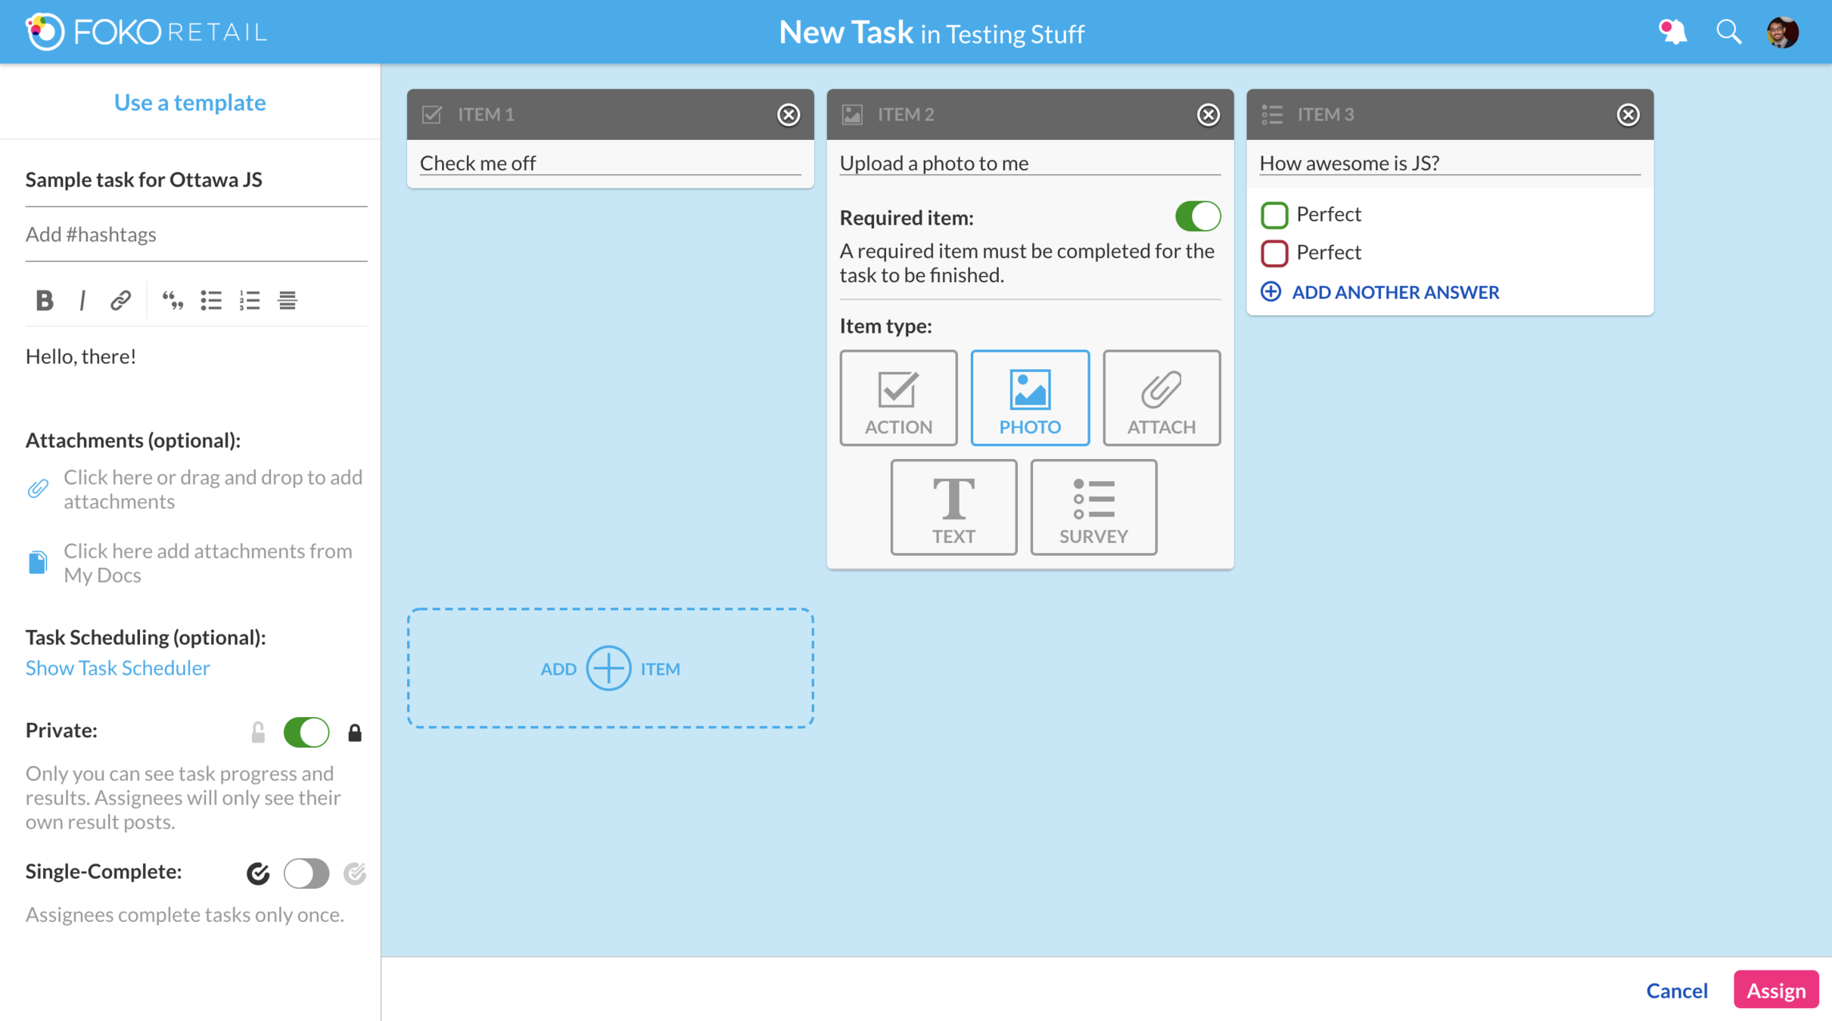Insert a numbered list
The image size is (1832, 1021).
tap(250, 300)
